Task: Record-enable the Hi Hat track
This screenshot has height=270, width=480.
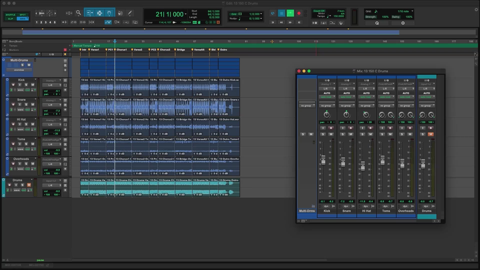Action: coord(13,124)
